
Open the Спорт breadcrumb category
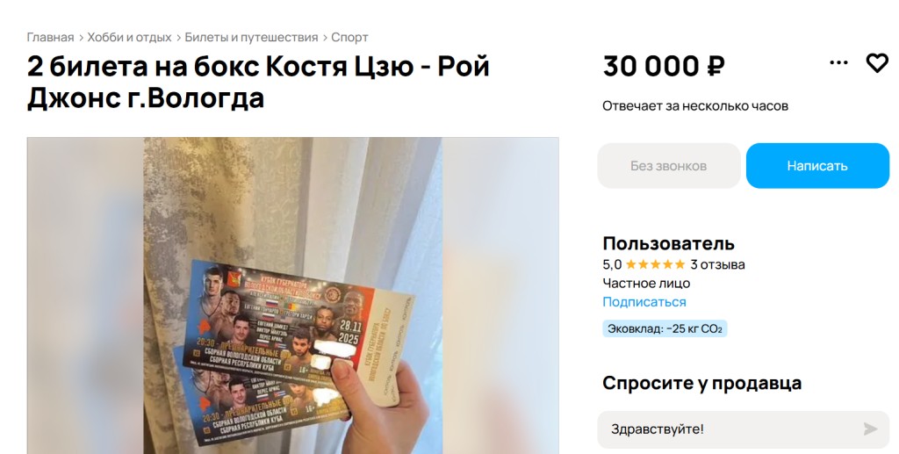point(349,37)
